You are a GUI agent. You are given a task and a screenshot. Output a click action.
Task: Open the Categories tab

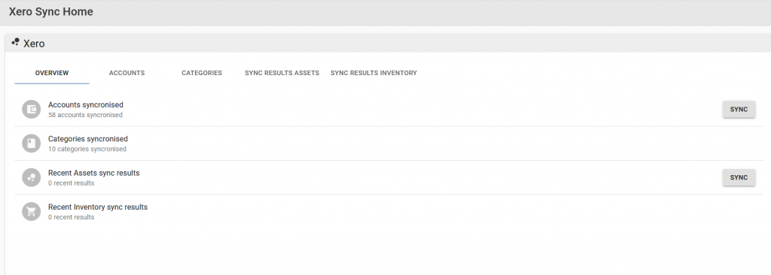coord(202,73)
